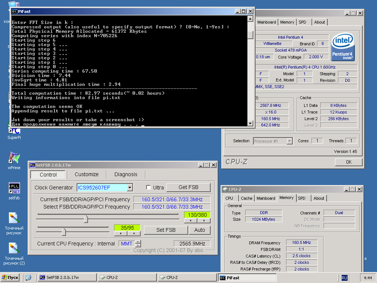Click the Current FSB frequency value field
377x283 pixels.
click(172, 199)
